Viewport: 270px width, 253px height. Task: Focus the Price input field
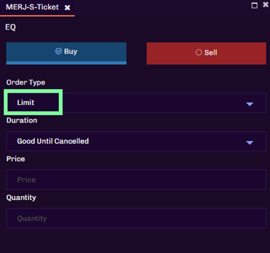136,180
